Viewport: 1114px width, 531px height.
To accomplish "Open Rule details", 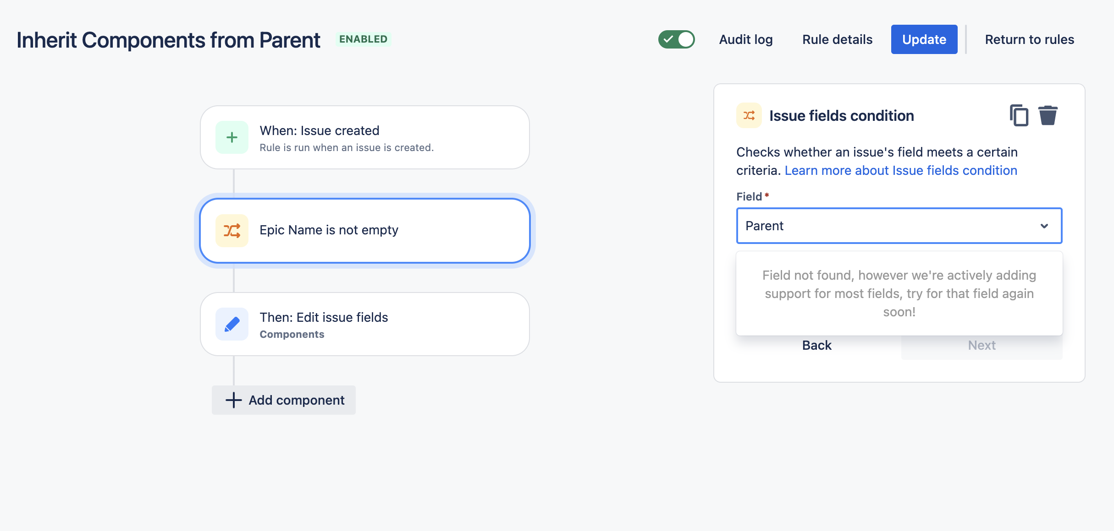I will click(837, 39).
